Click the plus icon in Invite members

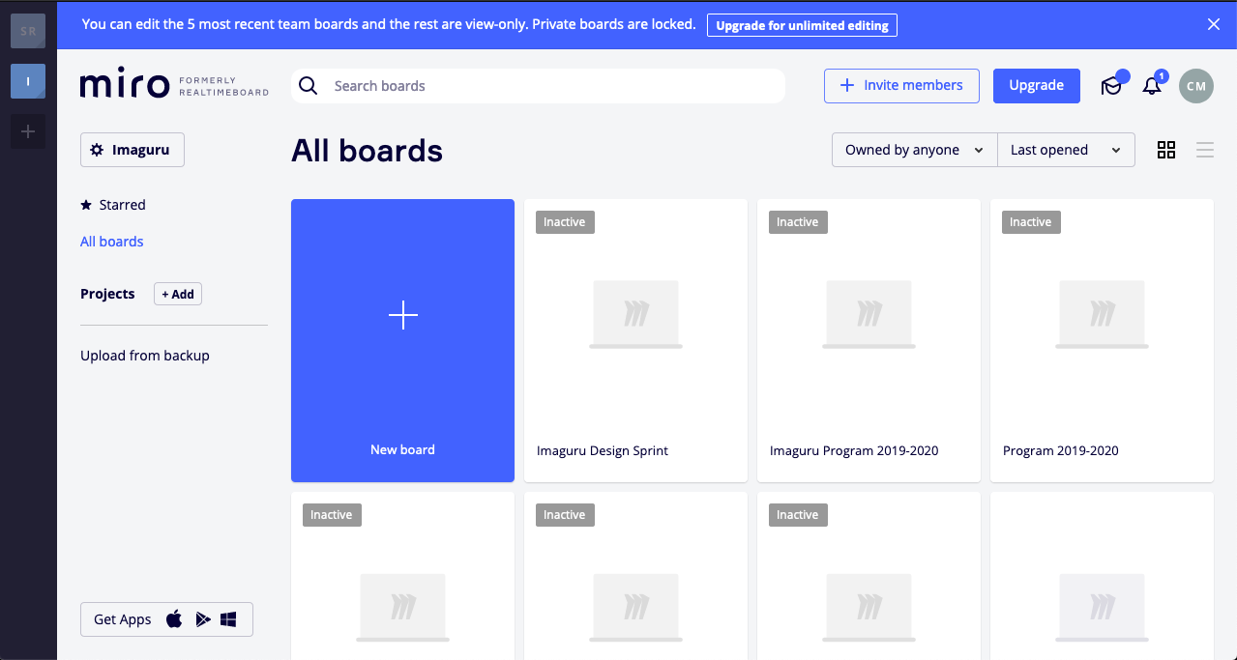tap(847, 85)
